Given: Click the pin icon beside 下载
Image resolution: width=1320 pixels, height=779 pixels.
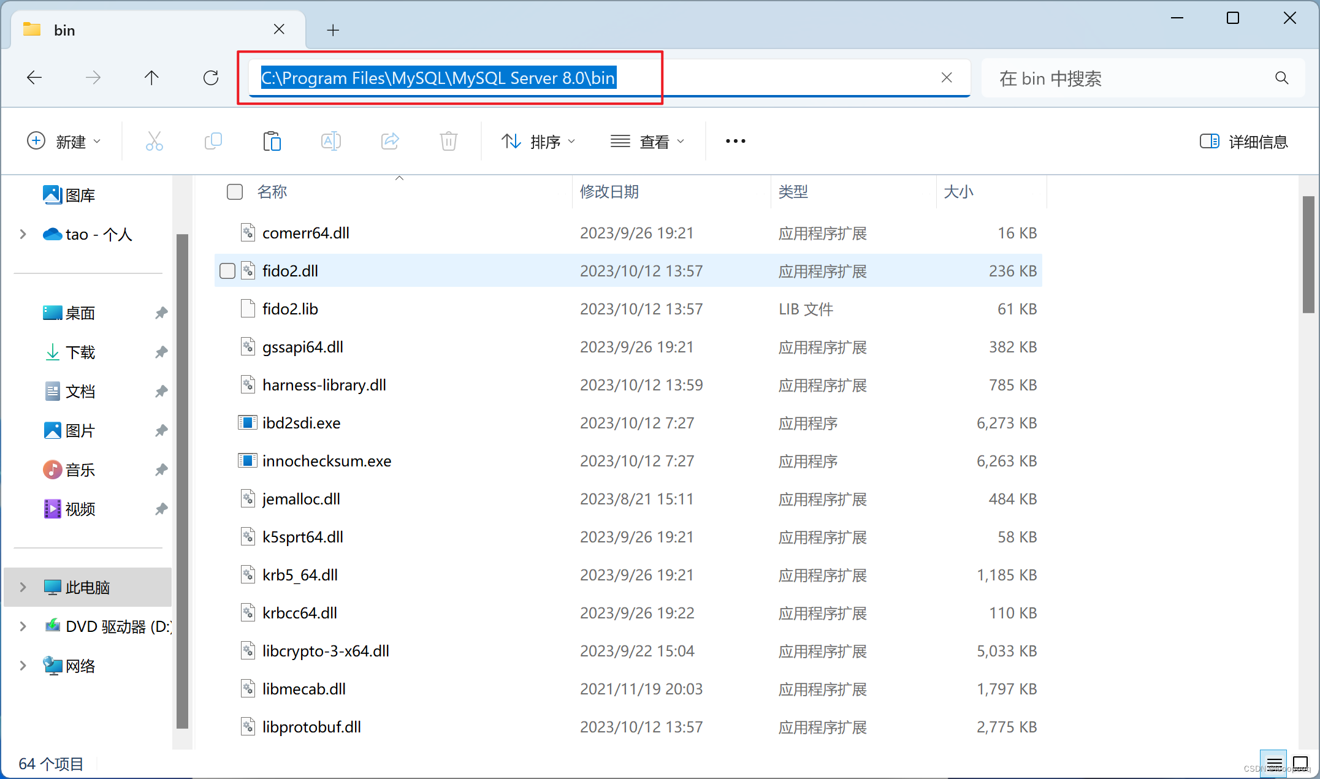Looking at the screenshot, I should coord(161,352).
